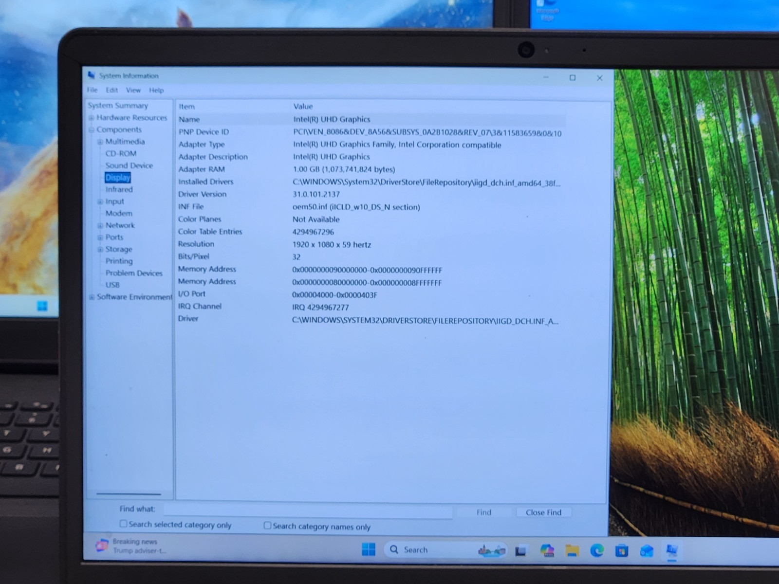Viewport: 779px width, 584px height.
Task: Select the PNP Device ID row
Action: (371, 132)
